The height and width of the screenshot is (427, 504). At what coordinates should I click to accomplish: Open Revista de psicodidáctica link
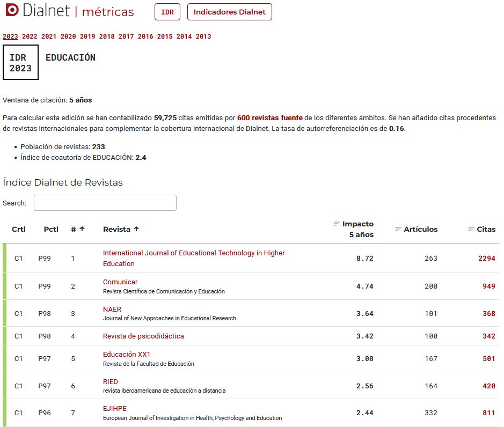tap(143, 336)
